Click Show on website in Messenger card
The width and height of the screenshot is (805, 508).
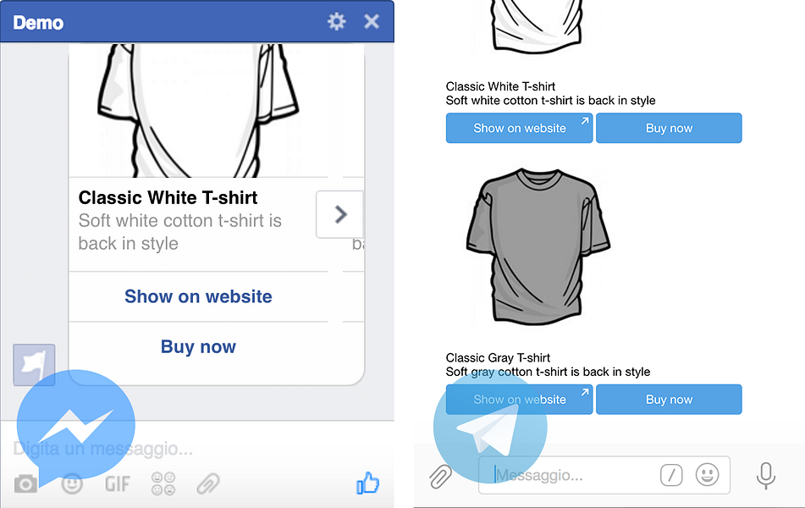pos(198,296)
